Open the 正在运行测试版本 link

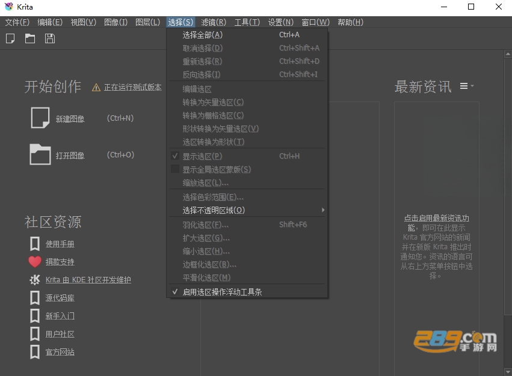coord(132,88)
